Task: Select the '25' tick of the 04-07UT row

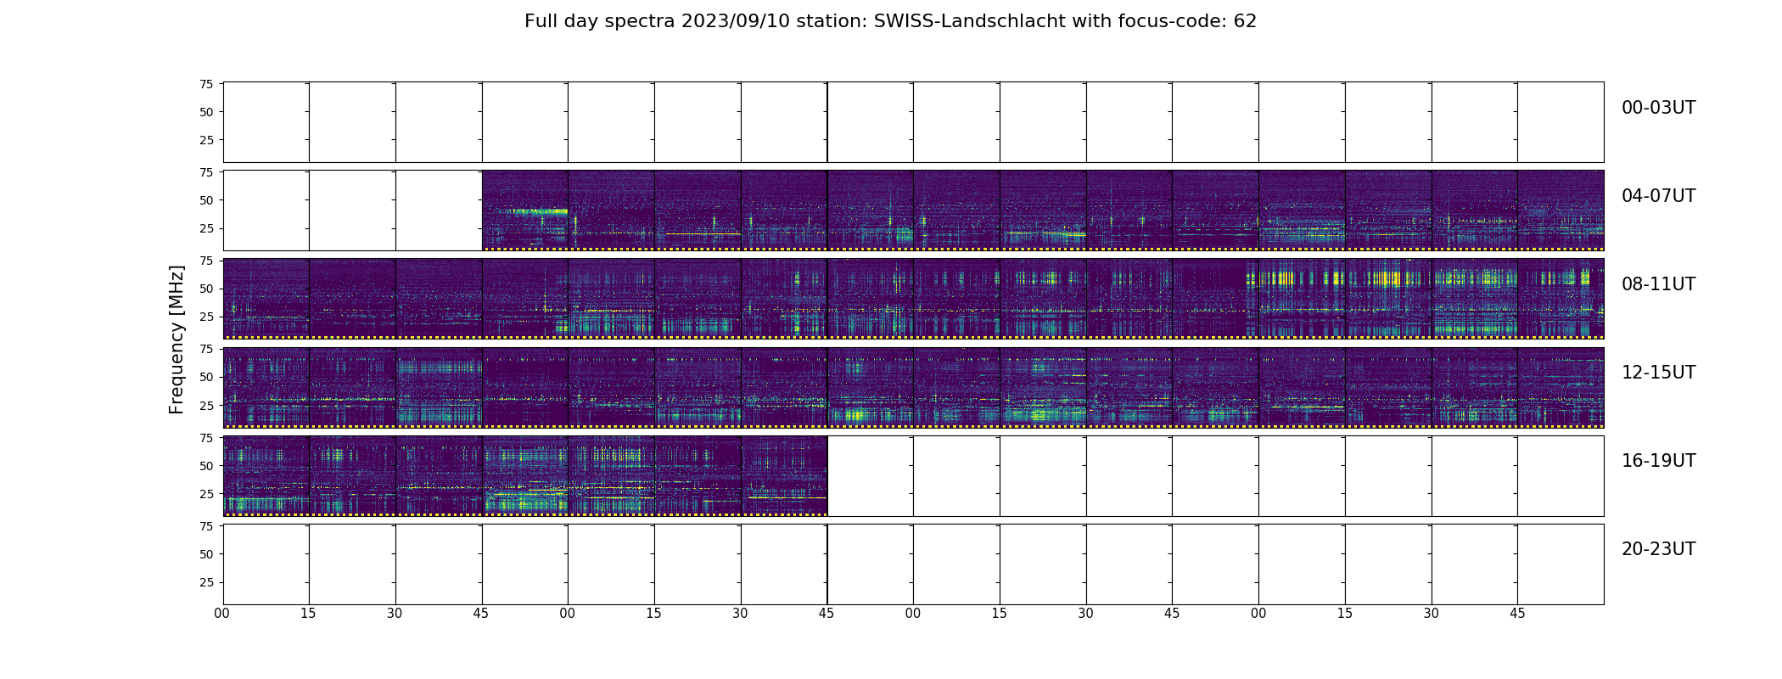Action: pyautogui.click(x=206, y=228)
